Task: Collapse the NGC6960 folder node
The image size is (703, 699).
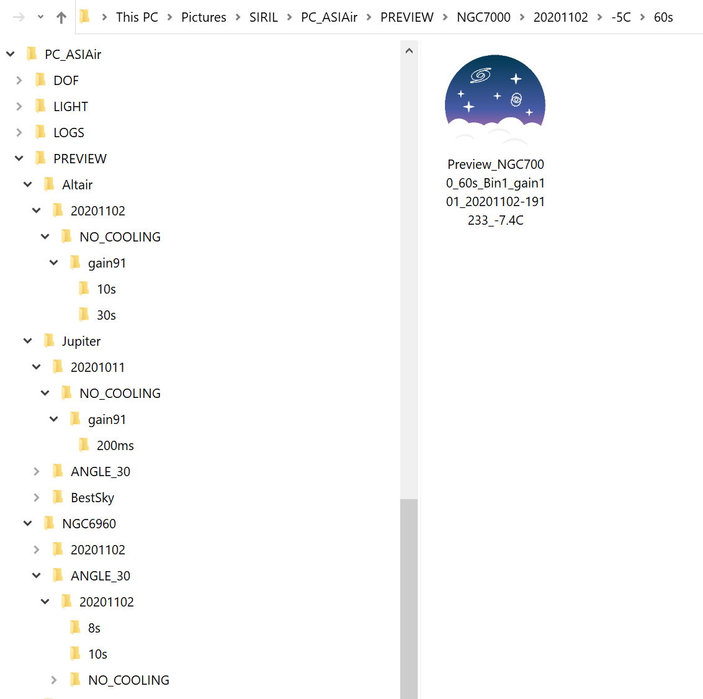Action: tap(28, 523)
